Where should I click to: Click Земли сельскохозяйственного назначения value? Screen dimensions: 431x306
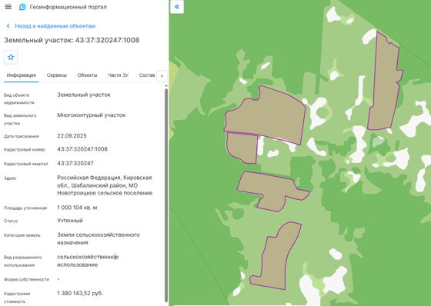(99, 238)
